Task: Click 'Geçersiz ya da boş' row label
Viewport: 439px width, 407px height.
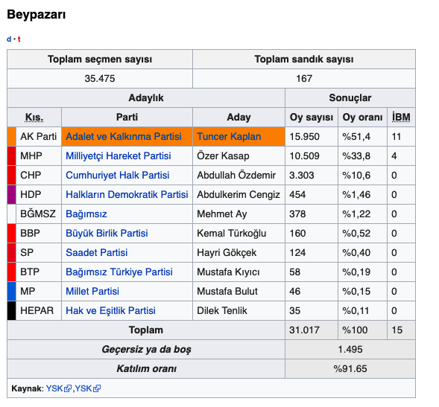Action: (x=146, y=349)
